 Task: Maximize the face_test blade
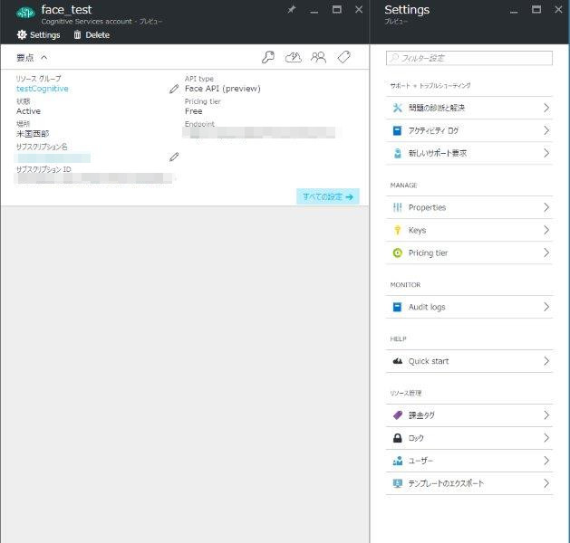(337, 10)
